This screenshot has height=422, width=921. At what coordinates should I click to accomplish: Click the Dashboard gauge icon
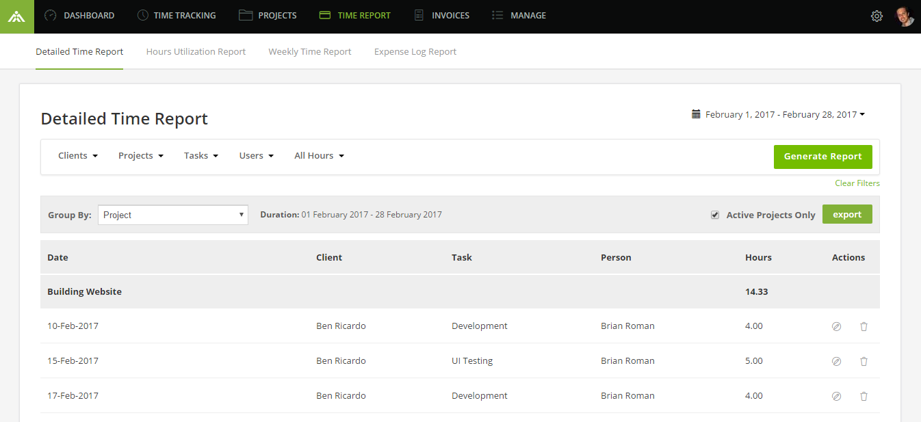pyautogui.click(x=51, y=15)
